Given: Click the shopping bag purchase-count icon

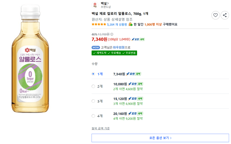Looking at the screenshot, I should coord(131,24).
